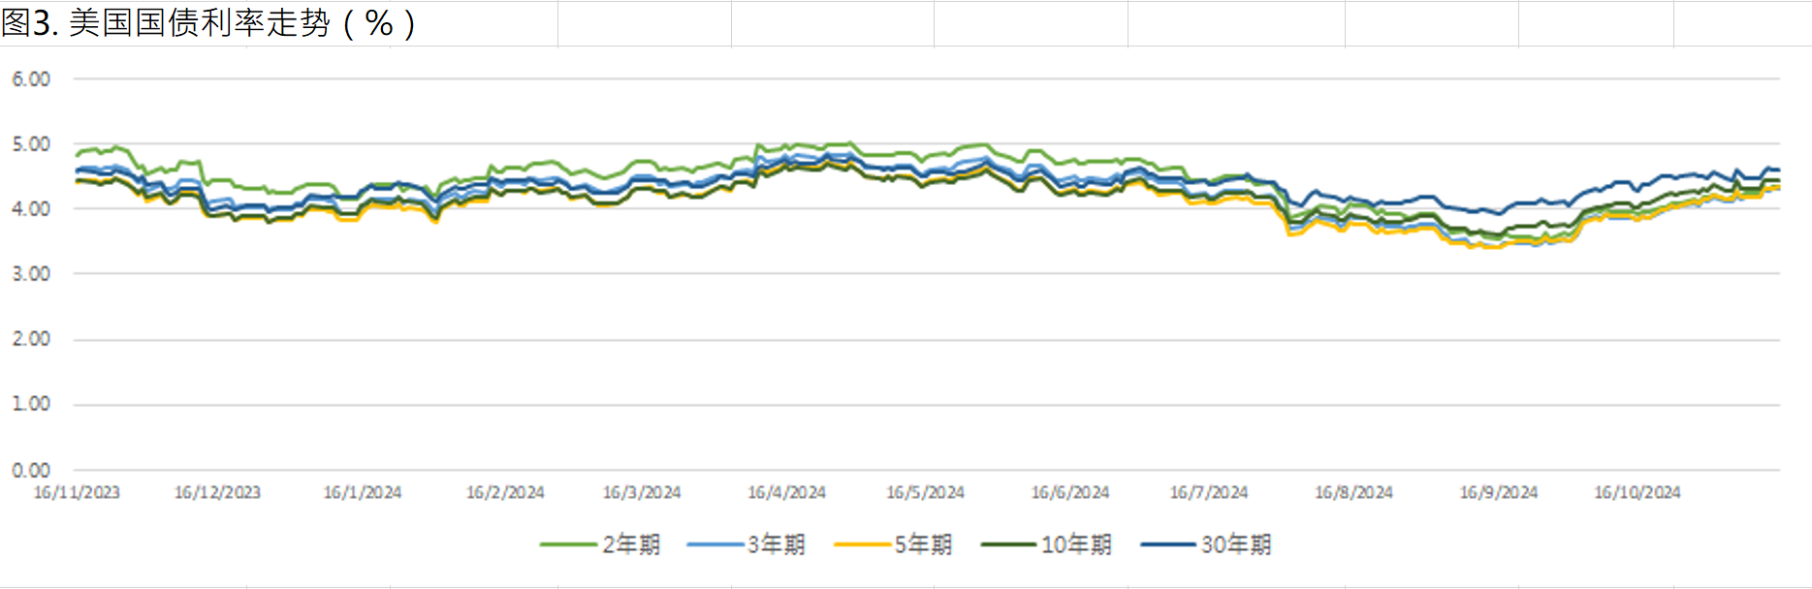Screen dimensions: 1812x589
Task: Click the 6.00 y-axis label
Action: [x=31, y=79]
